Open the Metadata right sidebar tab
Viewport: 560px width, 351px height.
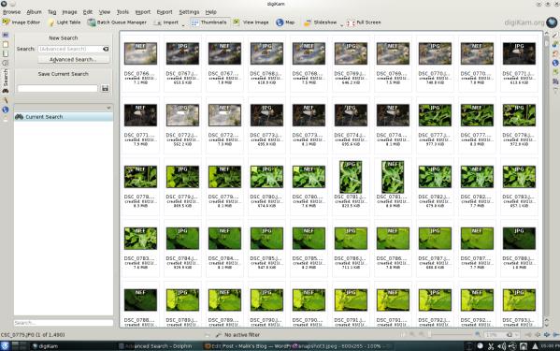click(x=555, y=44)
